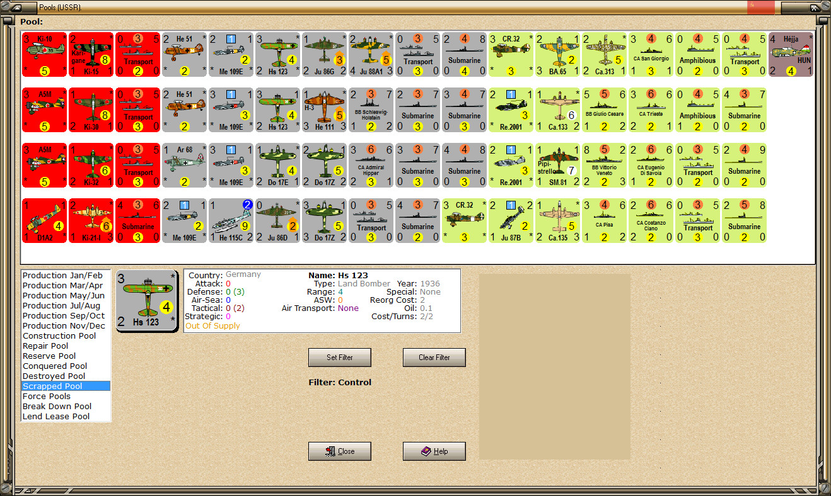Click the Ju 88A1 bomber counter
Viewport: 831px width, 496px height.
pos(371,55)
